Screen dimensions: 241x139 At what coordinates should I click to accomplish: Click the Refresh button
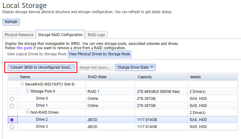pyautogui.click(x=11, y=22)
